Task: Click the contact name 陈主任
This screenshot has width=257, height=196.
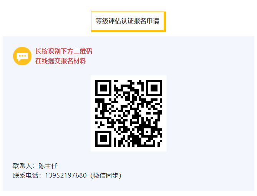Action: coord(48,166)
